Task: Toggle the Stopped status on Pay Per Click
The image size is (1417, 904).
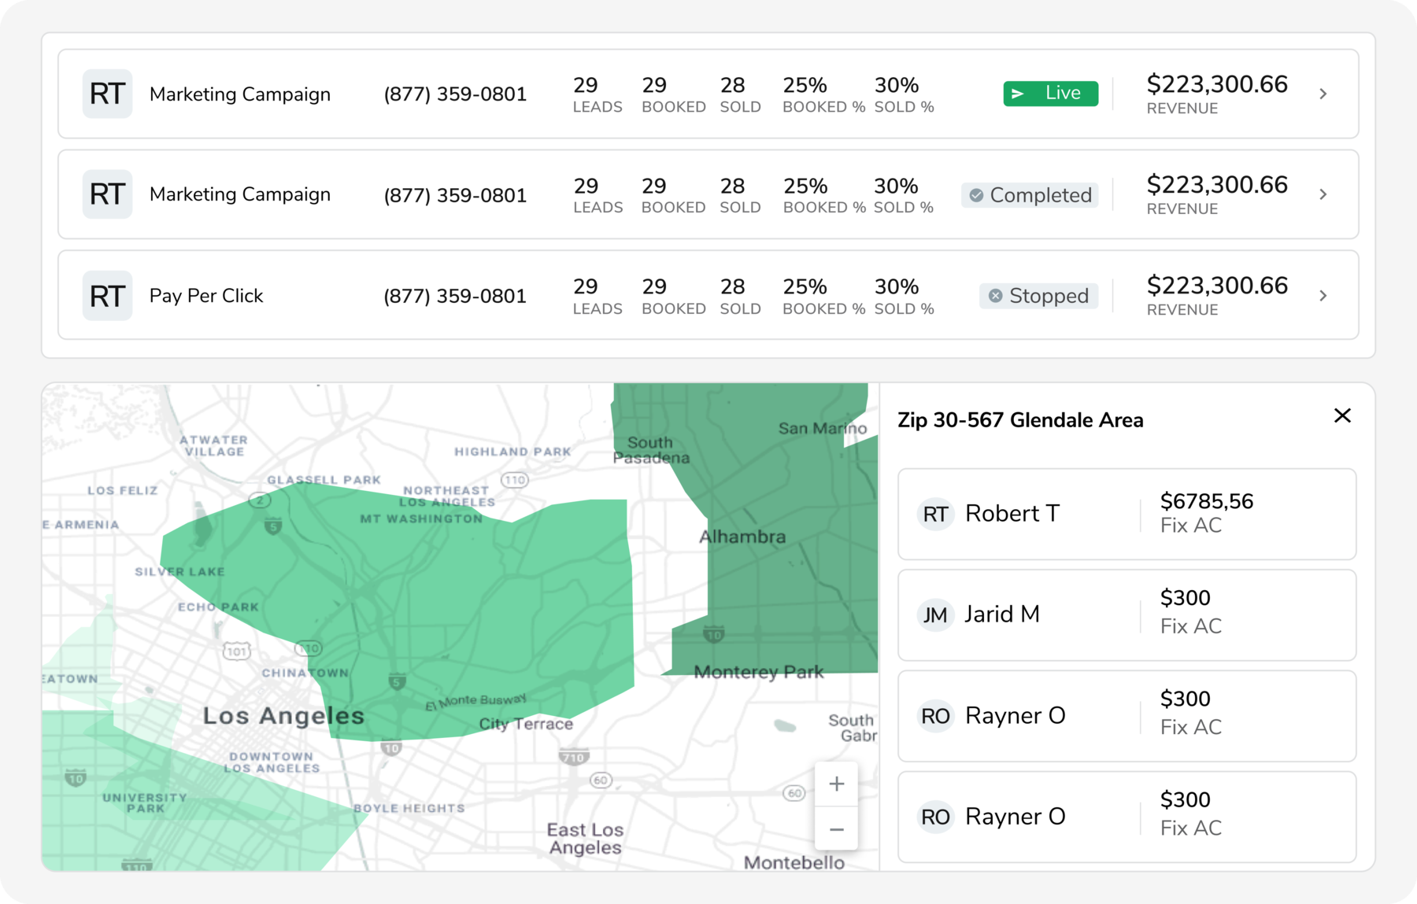Action: (1038, 296)
